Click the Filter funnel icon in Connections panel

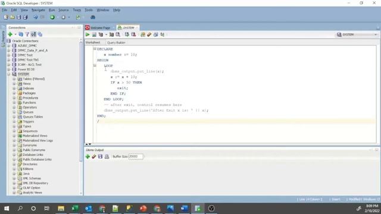pyautogui.click(x=27, y=34)
